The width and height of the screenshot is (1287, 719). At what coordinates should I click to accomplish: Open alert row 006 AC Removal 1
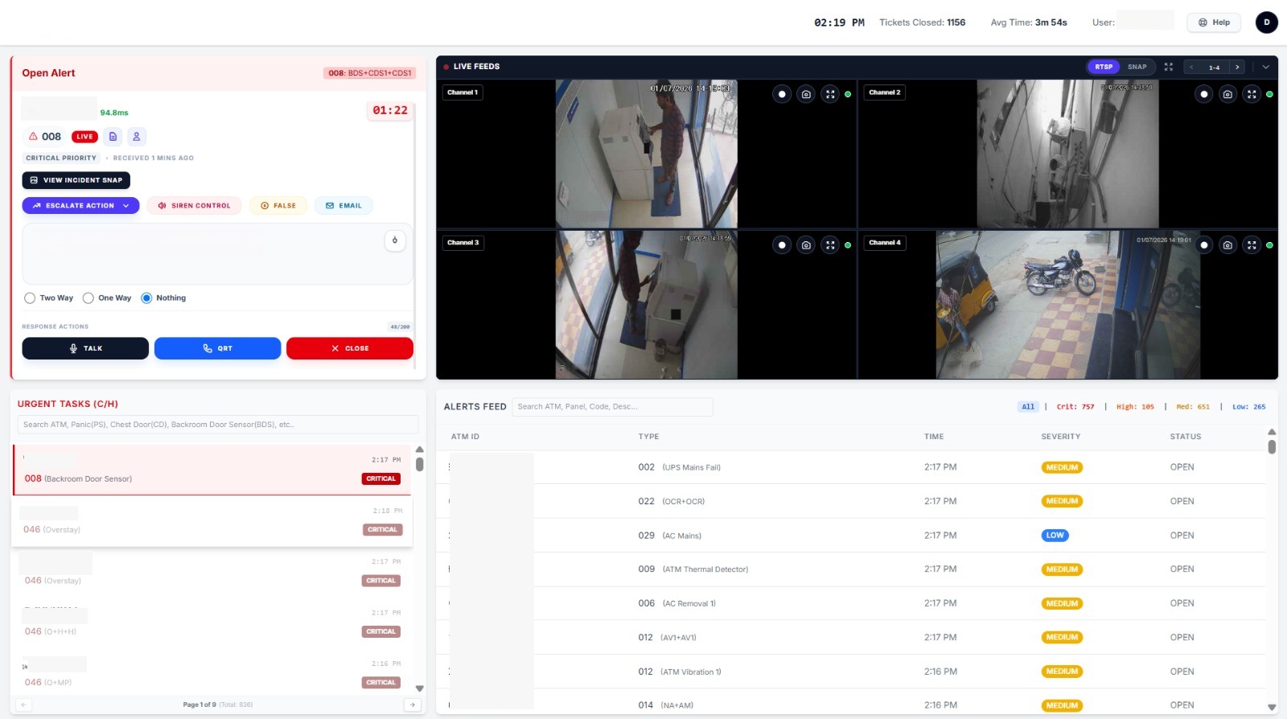point(851,603)
